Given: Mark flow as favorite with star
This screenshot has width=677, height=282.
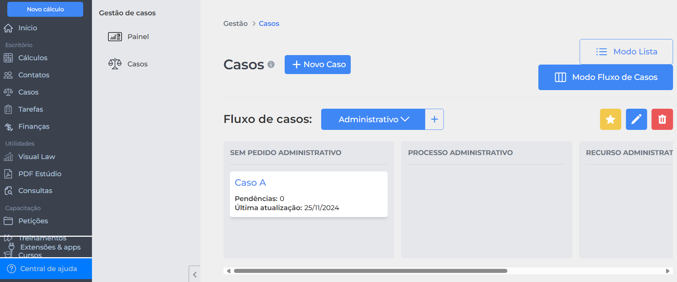Looking at the screenshot, I should 611,119.
